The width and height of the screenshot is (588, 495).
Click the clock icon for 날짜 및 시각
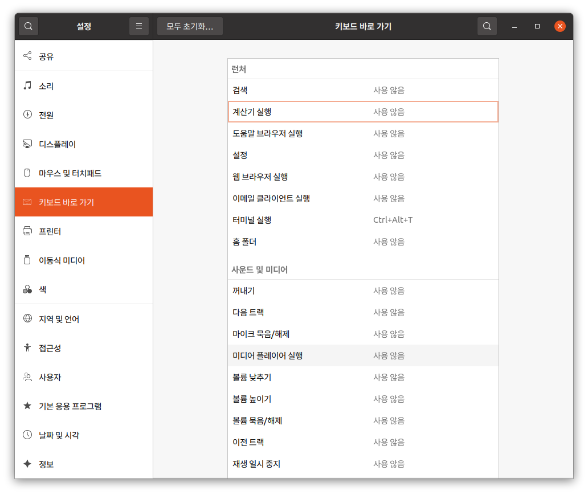point(27,435)
